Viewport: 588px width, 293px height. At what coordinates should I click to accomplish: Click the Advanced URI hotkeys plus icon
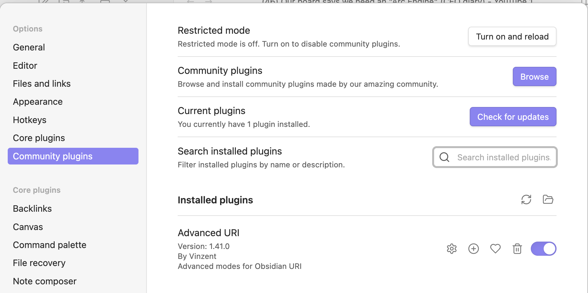(x=474, y=249)
